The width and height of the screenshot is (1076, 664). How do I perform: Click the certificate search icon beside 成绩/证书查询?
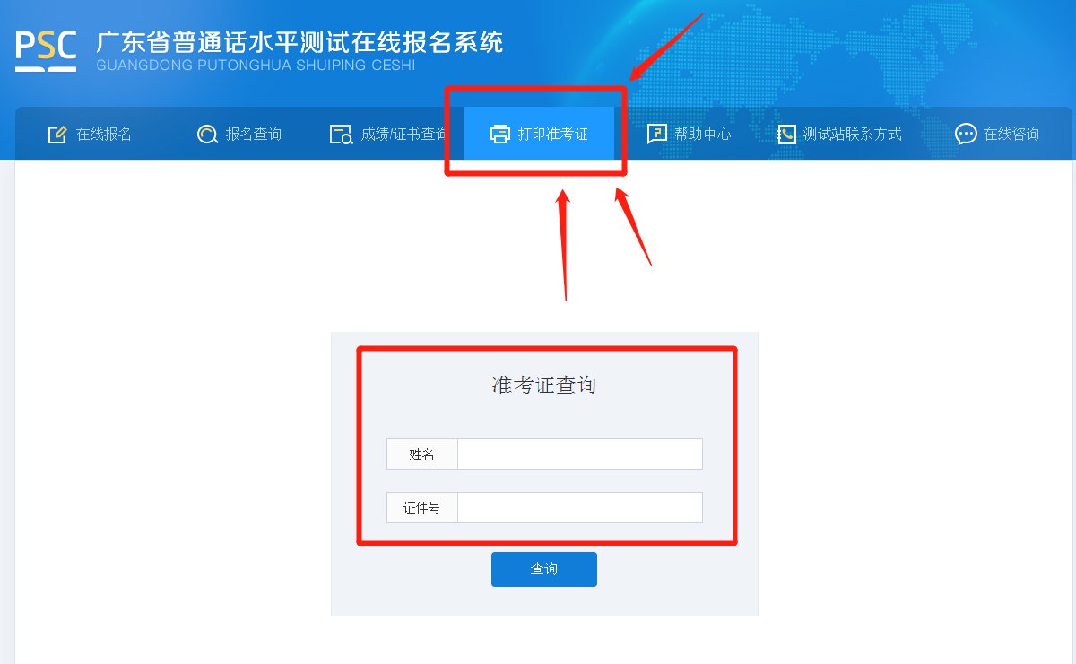342,135
